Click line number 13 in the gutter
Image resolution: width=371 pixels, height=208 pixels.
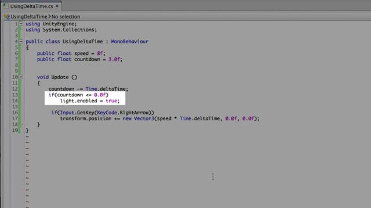click(x=15, y=95)
